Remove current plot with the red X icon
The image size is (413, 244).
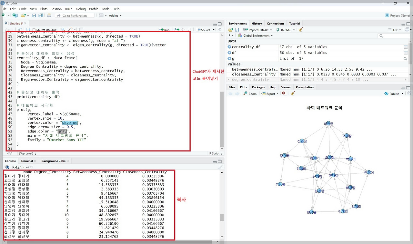284,93
